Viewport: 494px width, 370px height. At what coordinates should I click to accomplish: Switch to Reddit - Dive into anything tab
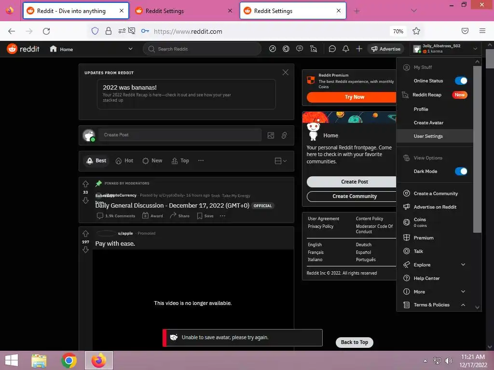[x=76, y=11]
